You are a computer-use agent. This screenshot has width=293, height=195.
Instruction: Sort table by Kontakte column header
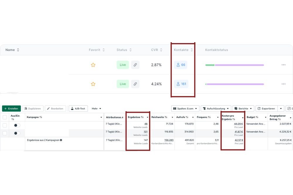pyautogui.click(x=183, y=50)
